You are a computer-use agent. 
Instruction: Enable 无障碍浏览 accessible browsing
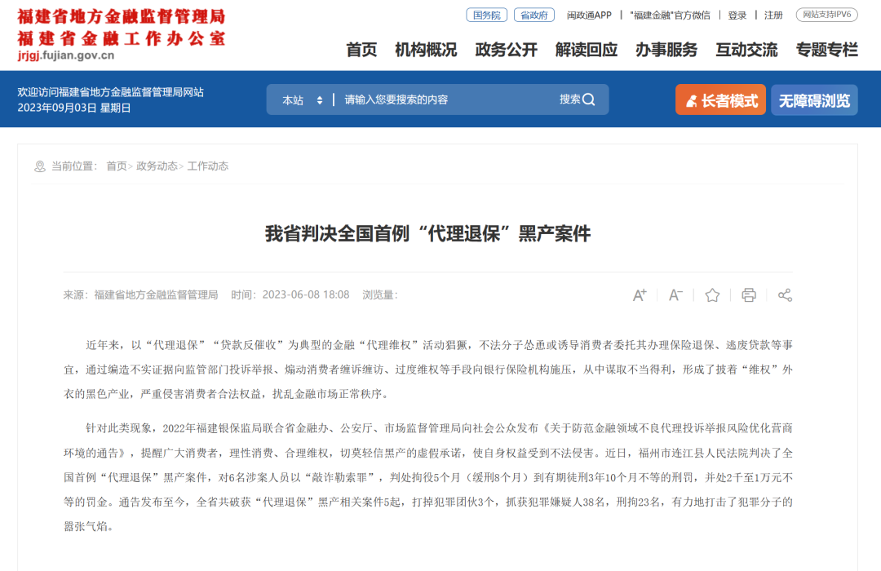(813, 99)
